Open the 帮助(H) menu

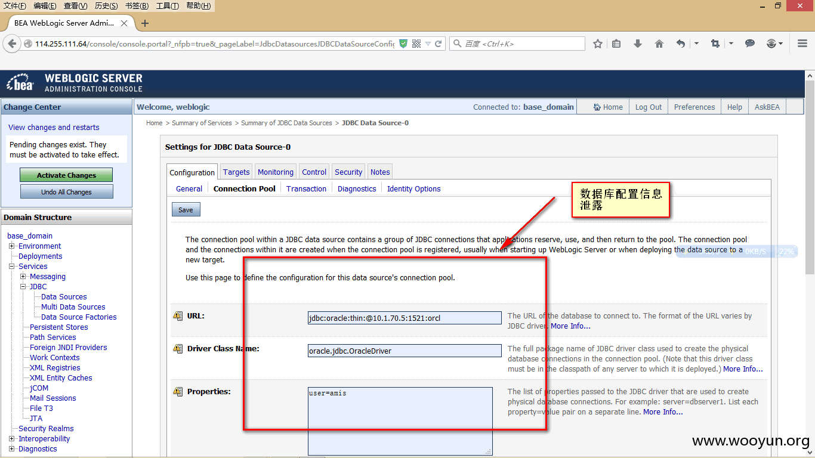pos(199,6)
